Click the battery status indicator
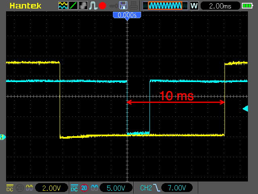 coord(247,6)
